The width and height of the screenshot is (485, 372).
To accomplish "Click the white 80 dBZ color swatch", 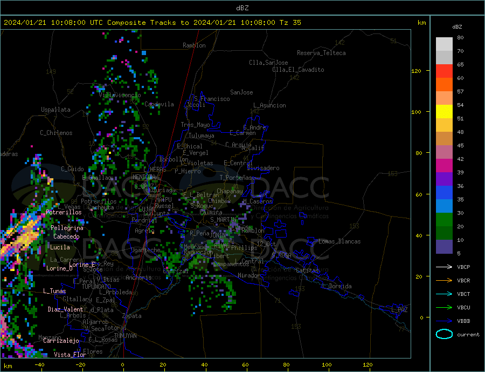I will (x=444, y=44).
